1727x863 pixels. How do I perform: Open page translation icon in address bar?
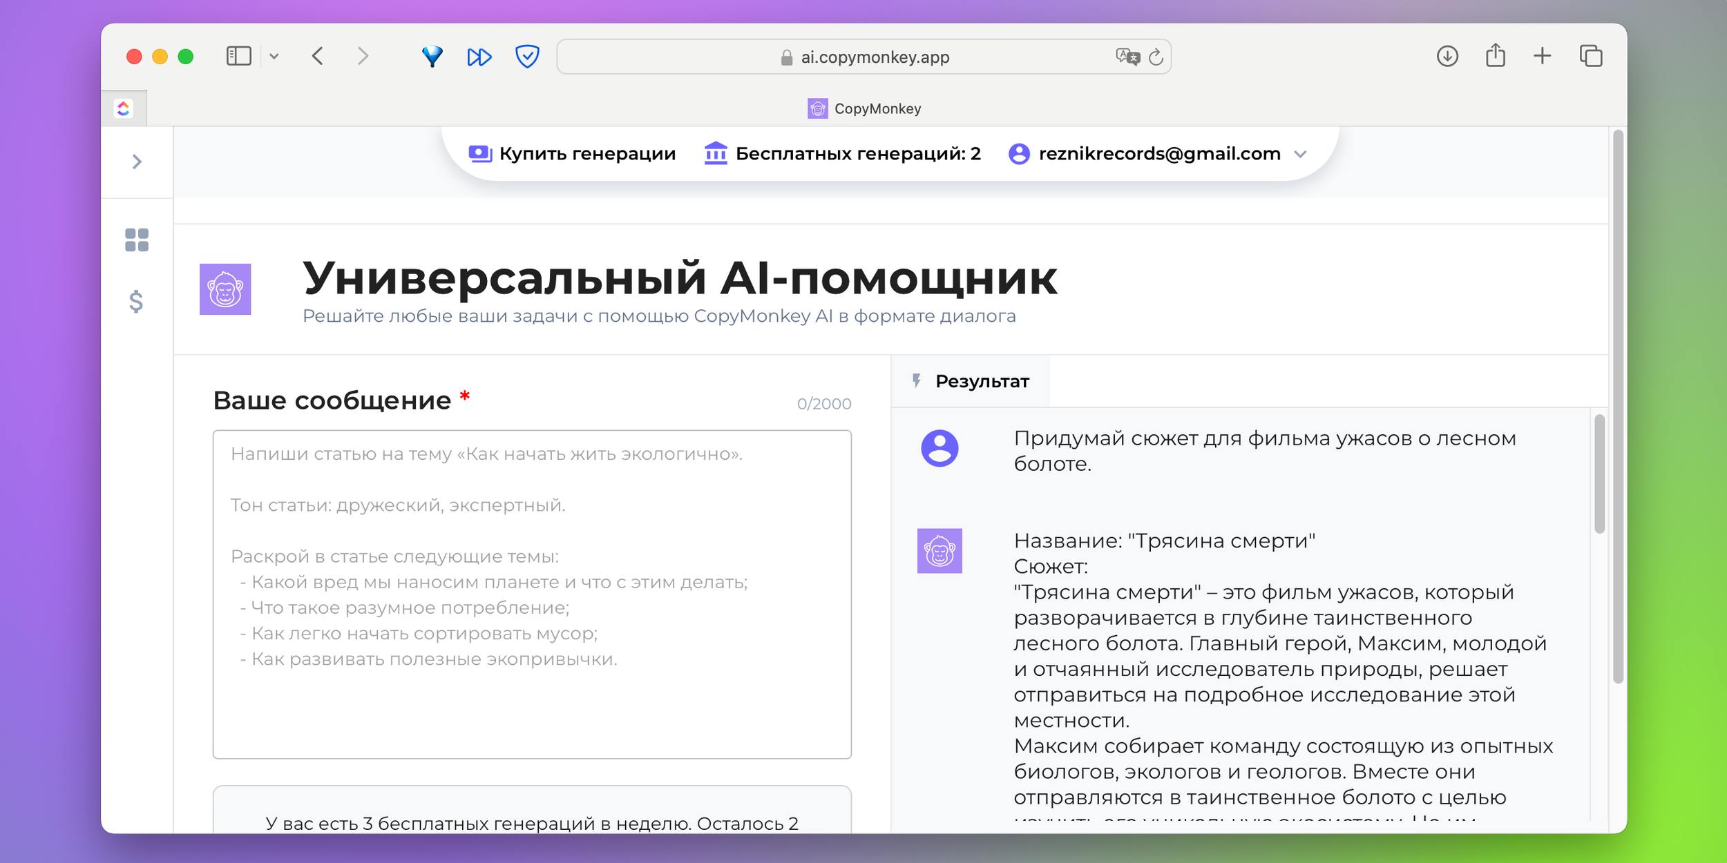pyautogui.click(x=1127, y=57)
